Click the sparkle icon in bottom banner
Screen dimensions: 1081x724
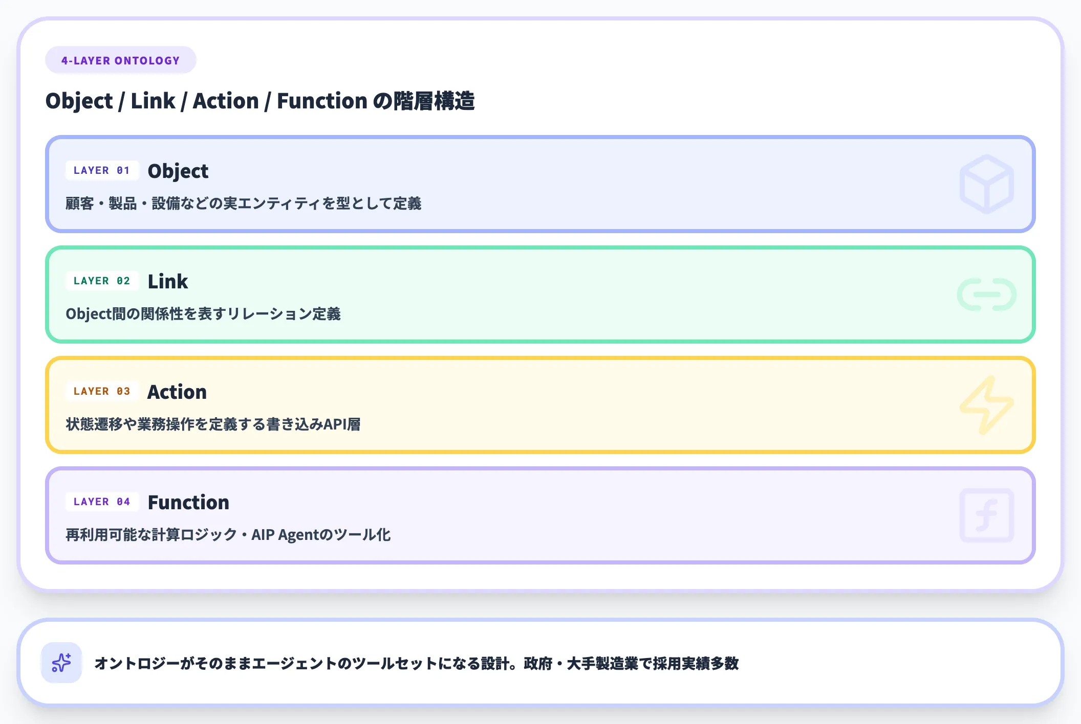61,663
